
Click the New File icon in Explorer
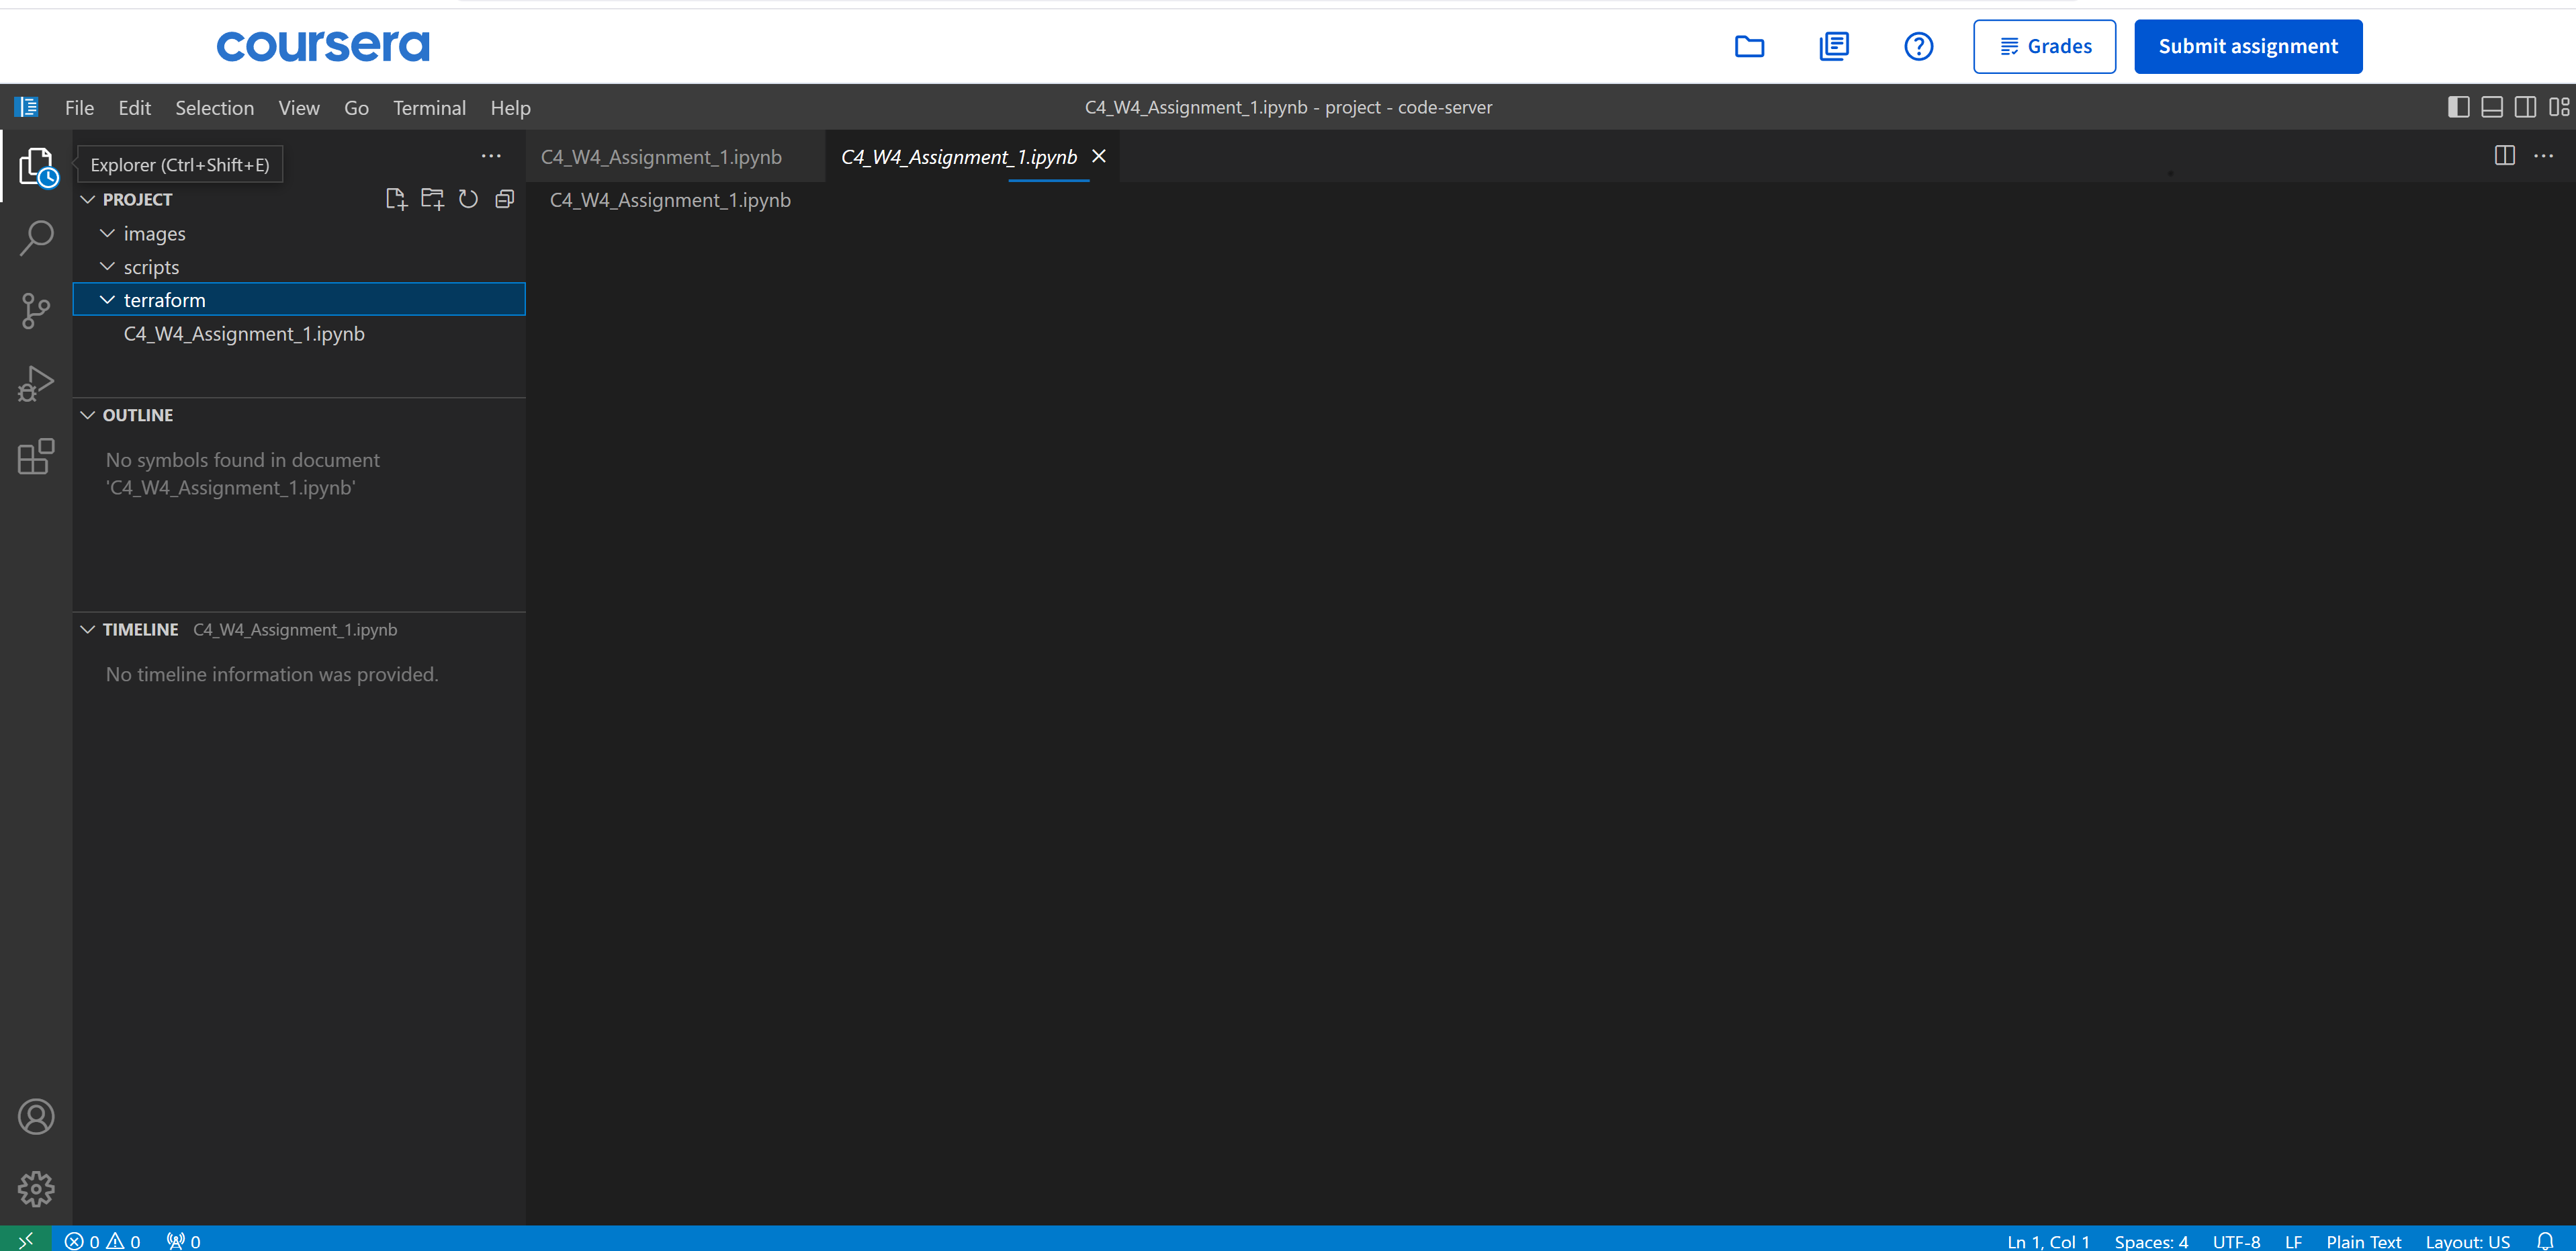coord(396,199)
